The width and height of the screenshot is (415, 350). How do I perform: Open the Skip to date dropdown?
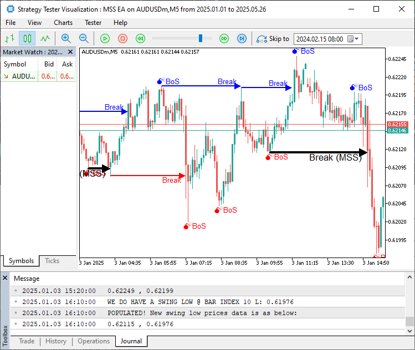click(356, 39)
